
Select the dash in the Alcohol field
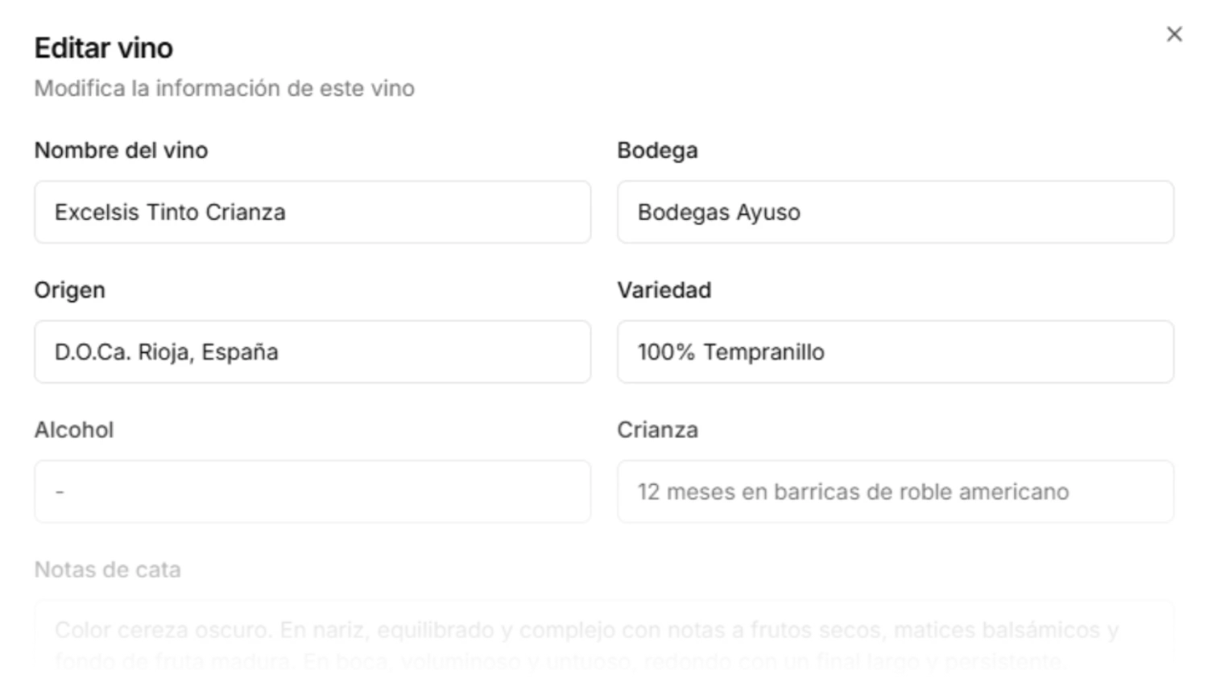[57, 491]
